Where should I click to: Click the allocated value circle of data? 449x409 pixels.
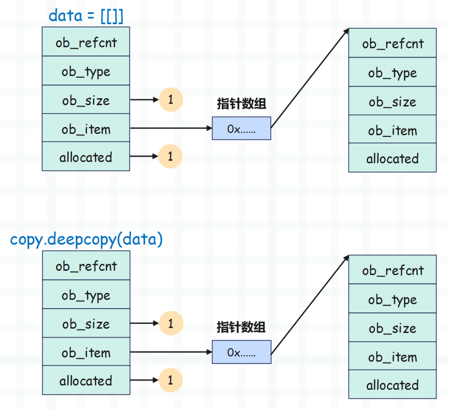[170, 156]
